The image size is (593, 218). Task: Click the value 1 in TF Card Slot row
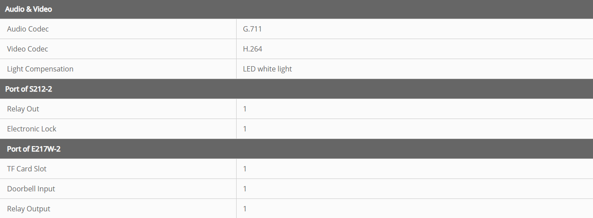[x=245, y=169]
